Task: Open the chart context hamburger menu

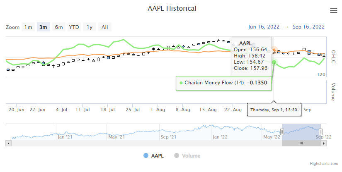Action: click(333, 11)
